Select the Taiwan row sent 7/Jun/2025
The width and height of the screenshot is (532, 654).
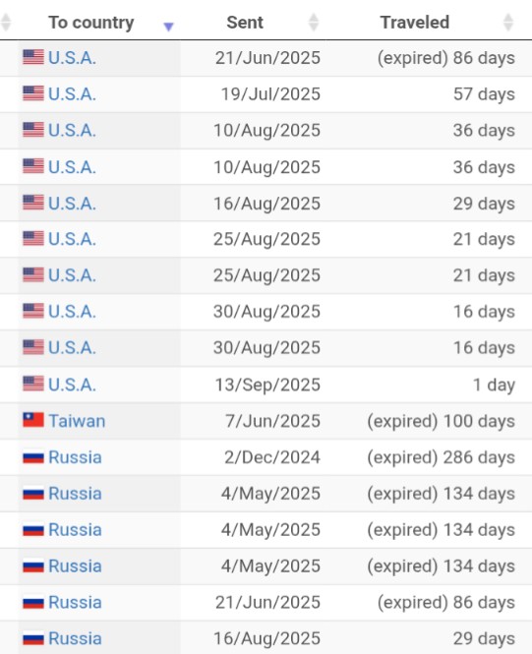(266, 421)
